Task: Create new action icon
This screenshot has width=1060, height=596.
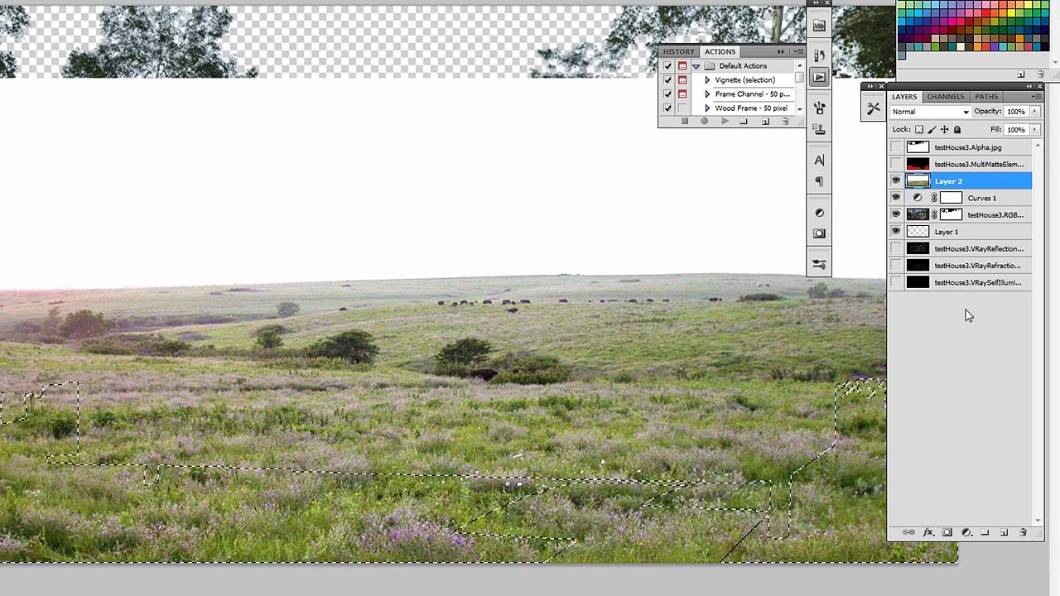Action: tap(765, 122)
